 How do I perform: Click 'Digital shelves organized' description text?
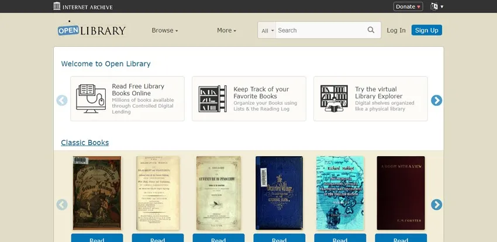coord(385,106)
